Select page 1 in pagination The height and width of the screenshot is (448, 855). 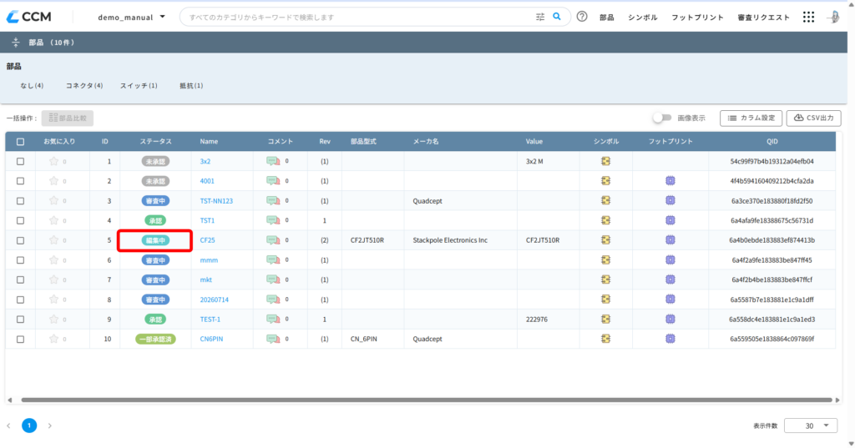[x=29, y=425]
